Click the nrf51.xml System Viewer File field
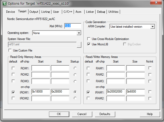The image size is (164, 122). click(42, 45)
